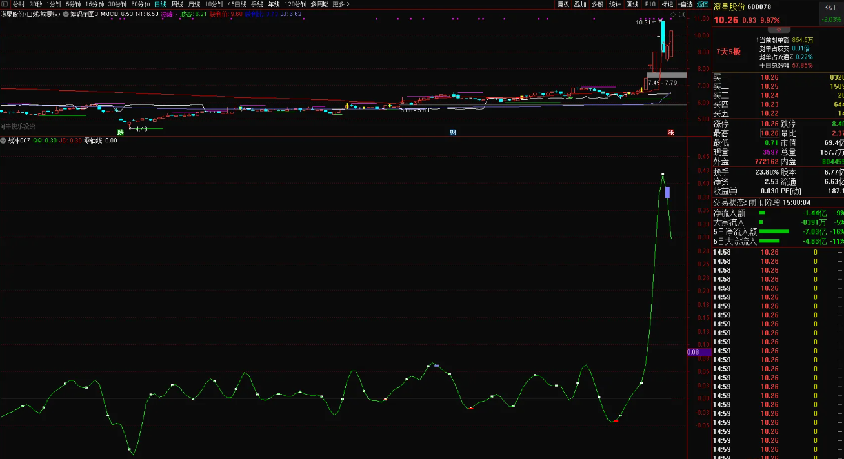
Task: Click the green 跌 marker under the chart
Action: (x=120, y=133)
